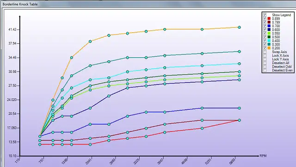
Task: Click the Borderline Knock Table window title
Action: (20, 4)
